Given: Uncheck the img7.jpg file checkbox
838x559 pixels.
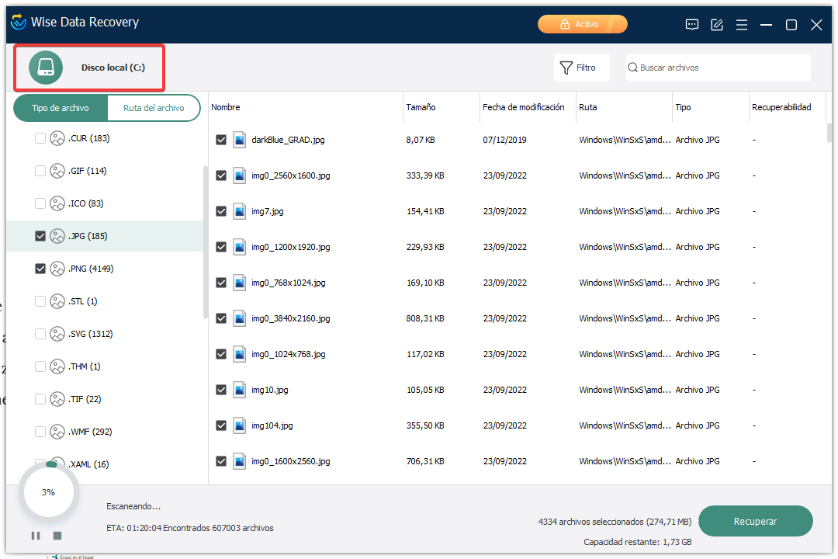Looking at the screenshot, I should pos(221,211).
